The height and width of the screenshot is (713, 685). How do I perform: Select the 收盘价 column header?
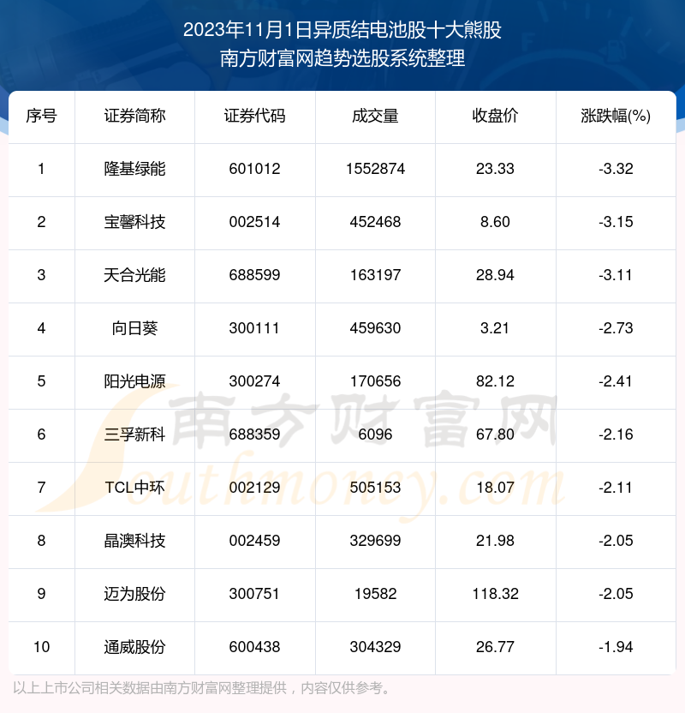tap(495, 117)
